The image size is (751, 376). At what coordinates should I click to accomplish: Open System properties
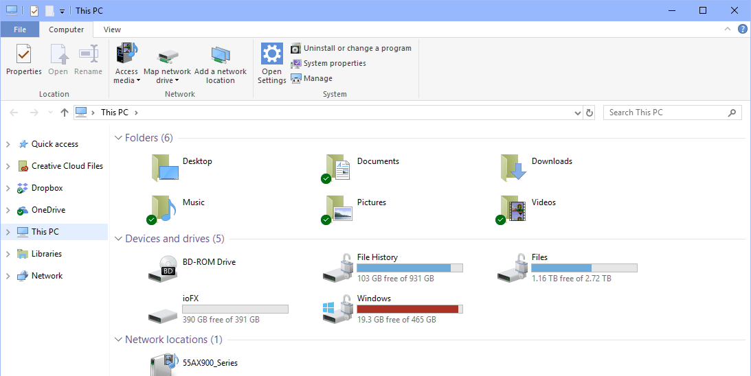(x=328, y=63)
